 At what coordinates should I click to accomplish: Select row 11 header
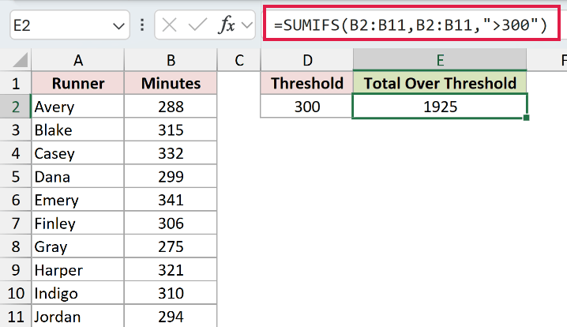pyautogui.click(x=16, y=317)
